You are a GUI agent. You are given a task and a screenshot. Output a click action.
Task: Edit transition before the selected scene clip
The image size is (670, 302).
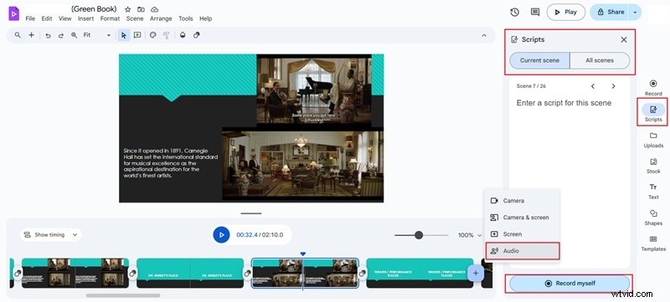coord(247,273)
